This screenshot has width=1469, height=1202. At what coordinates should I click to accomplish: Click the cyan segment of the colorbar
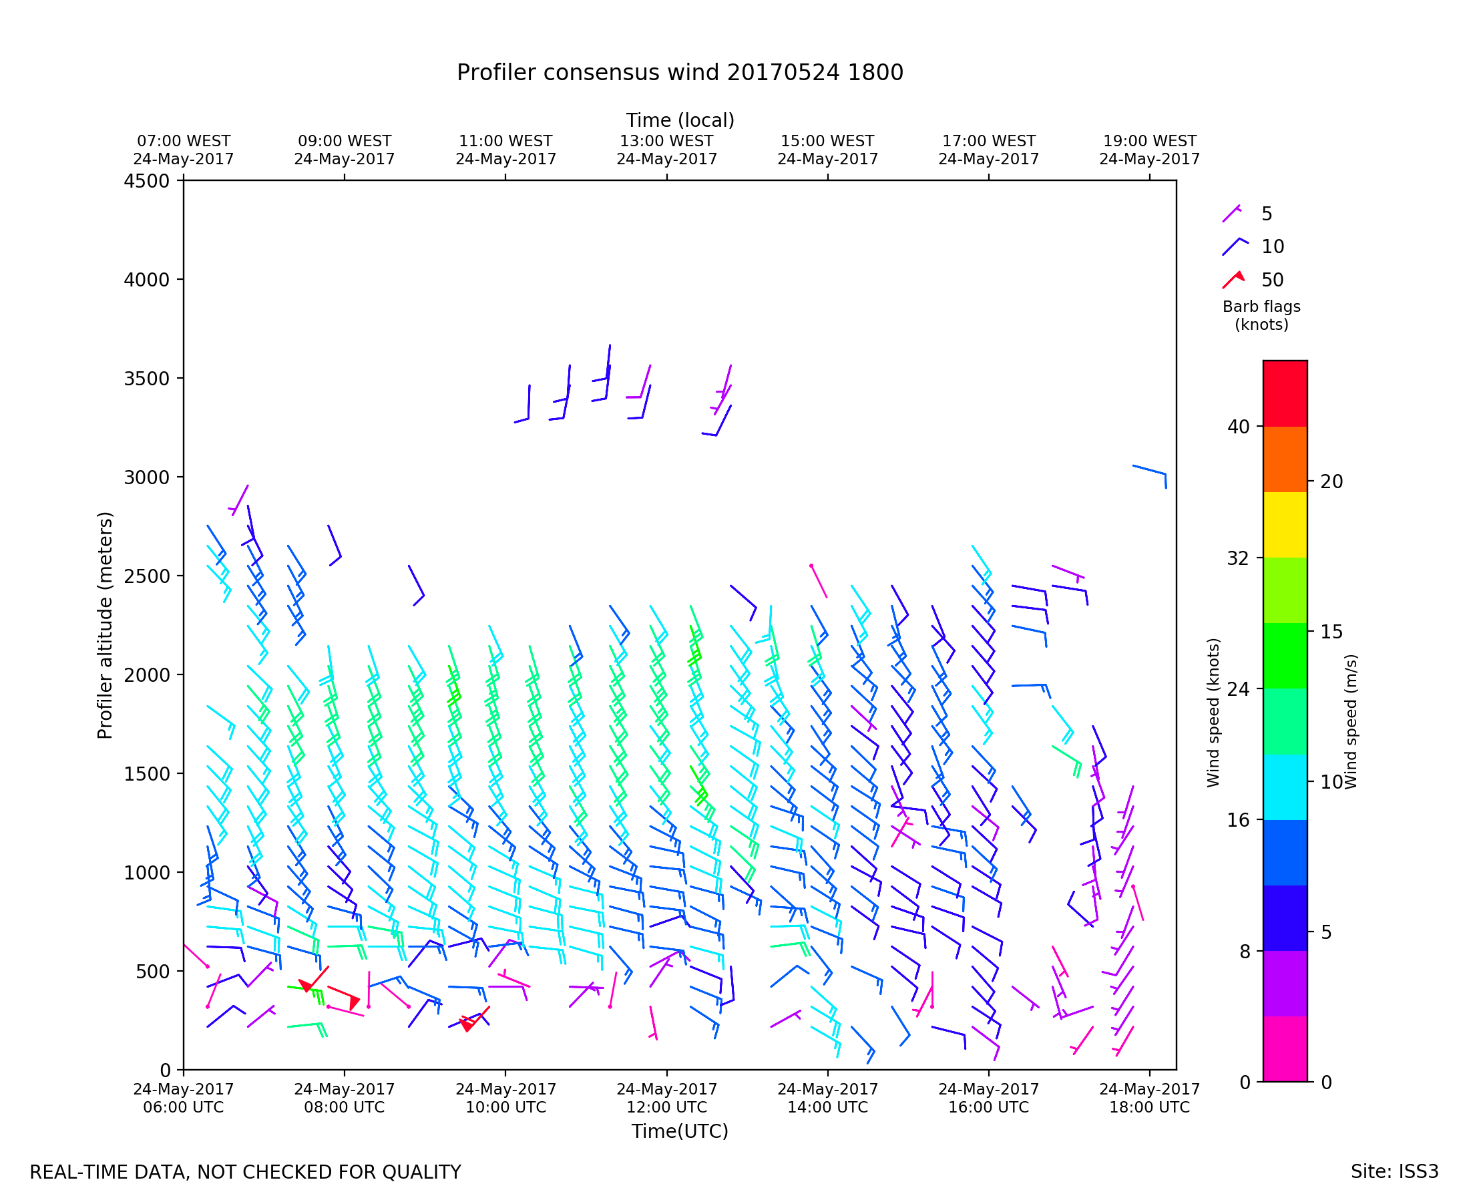pos(1285,787)
